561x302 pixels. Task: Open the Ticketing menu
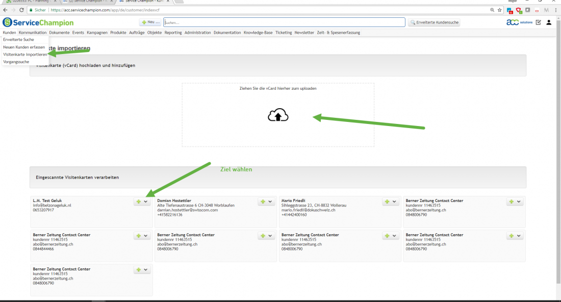coord(284,33)
